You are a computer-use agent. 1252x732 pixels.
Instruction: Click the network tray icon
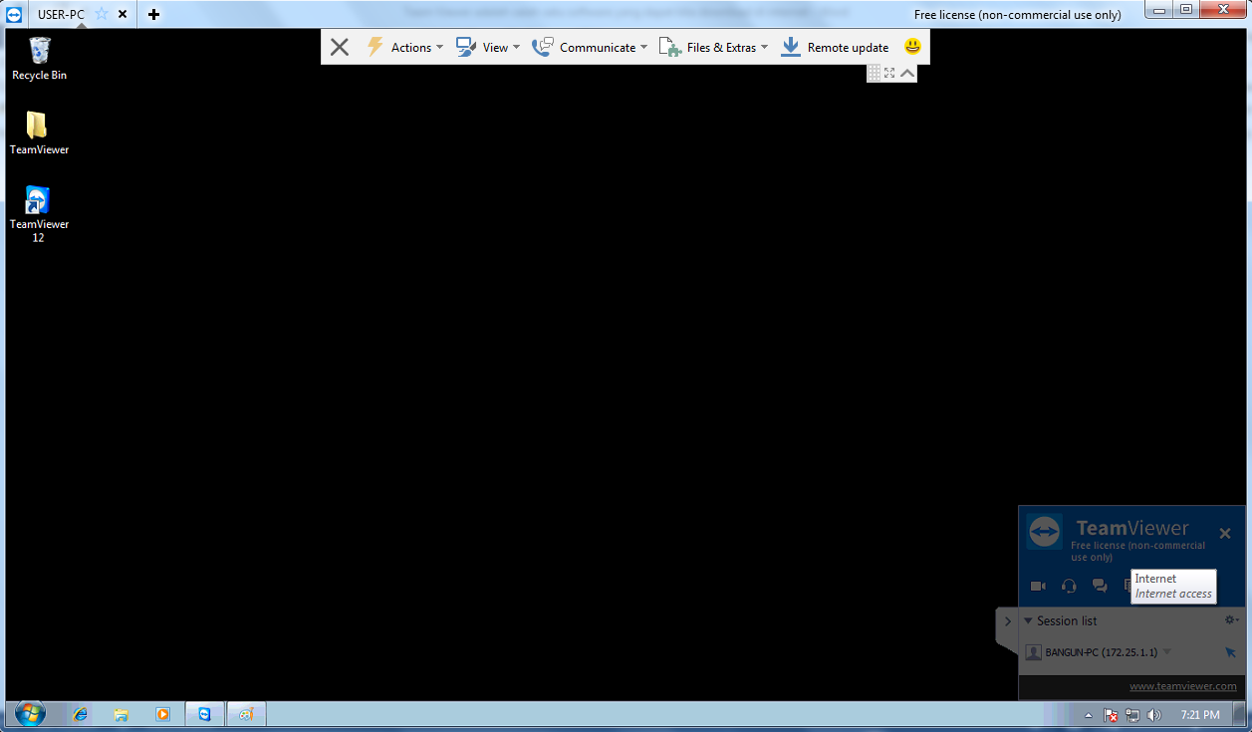pyautogui.click(x=1132, y=715)
